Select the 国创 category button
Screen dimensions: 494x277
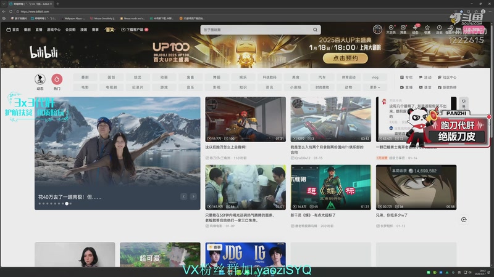111,78
